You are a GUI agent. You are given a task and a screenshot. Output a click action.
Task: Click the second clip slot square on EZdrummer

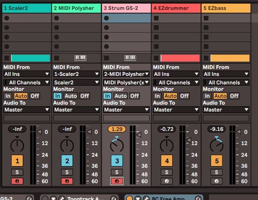pyautogui.click(x=156, y=27)
